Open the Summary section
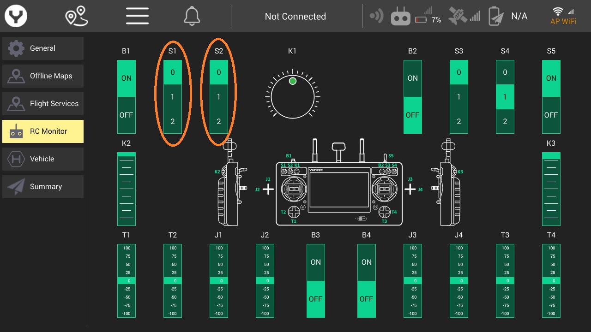The width and height of the screenshot is (591, 332). (x=43, y=187)
